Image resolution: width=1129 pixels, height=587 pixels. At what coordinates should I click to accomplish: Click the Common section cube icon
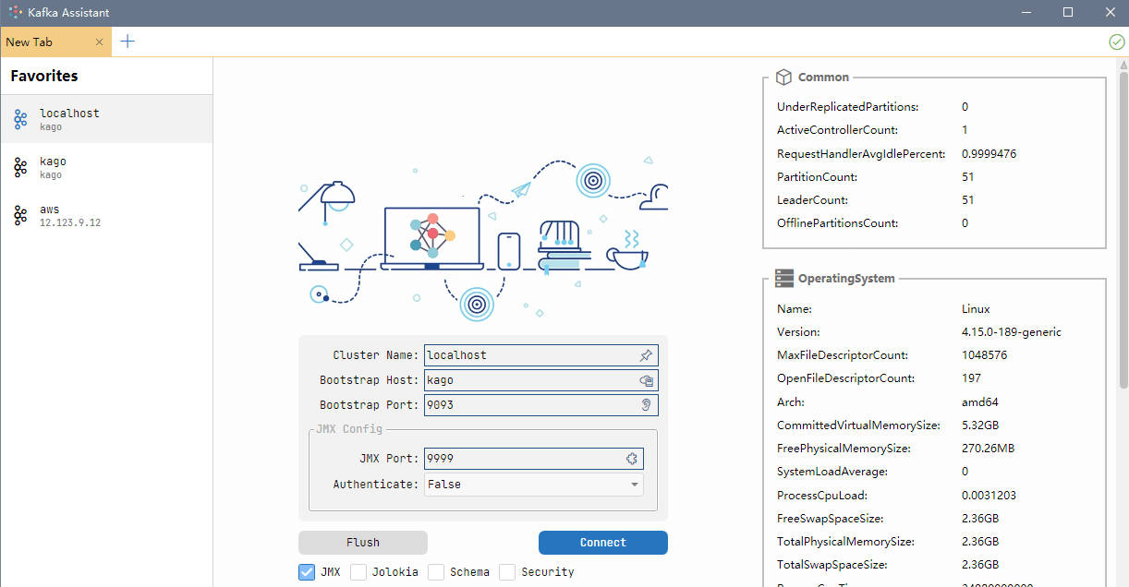click(783, 78)
